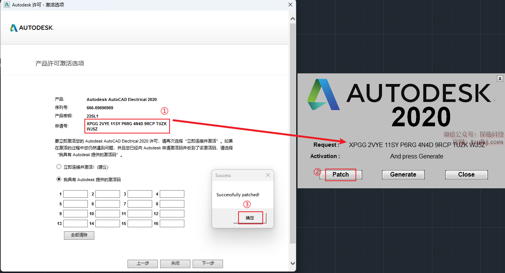Image resolution: width=505 pixels, height=273 pixels.
Task: Click activation code field 11
Action: click(x=140, y=214)
